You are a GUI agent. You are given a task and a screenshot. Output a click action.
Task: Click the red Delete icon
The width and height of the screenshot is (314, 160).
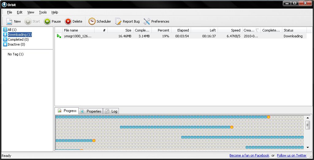(68, 21)
